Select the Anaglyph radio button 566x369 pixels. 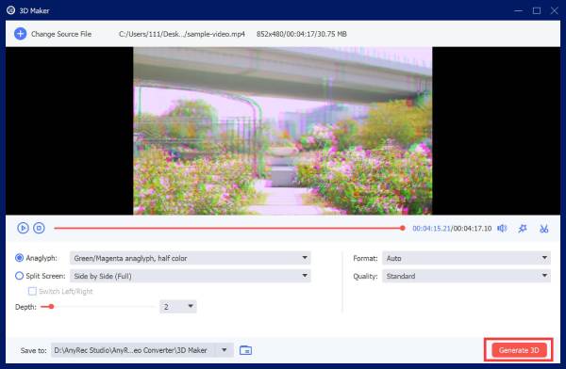pos(19,258)
